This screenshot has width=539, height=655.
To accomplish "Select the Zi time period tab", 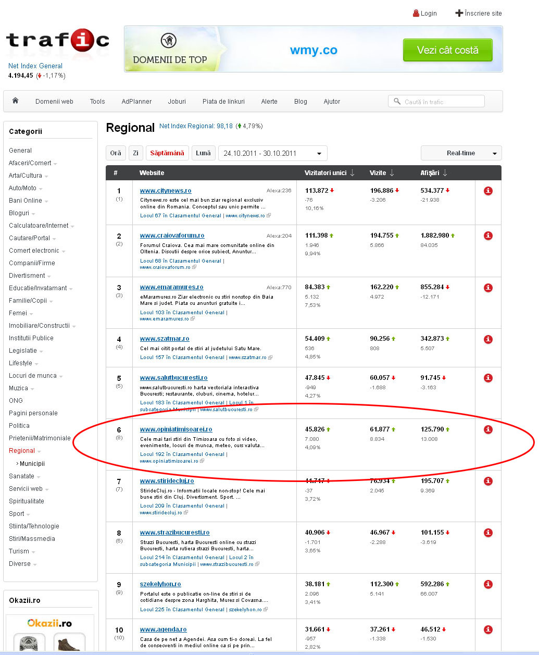I will coord(136,153).
